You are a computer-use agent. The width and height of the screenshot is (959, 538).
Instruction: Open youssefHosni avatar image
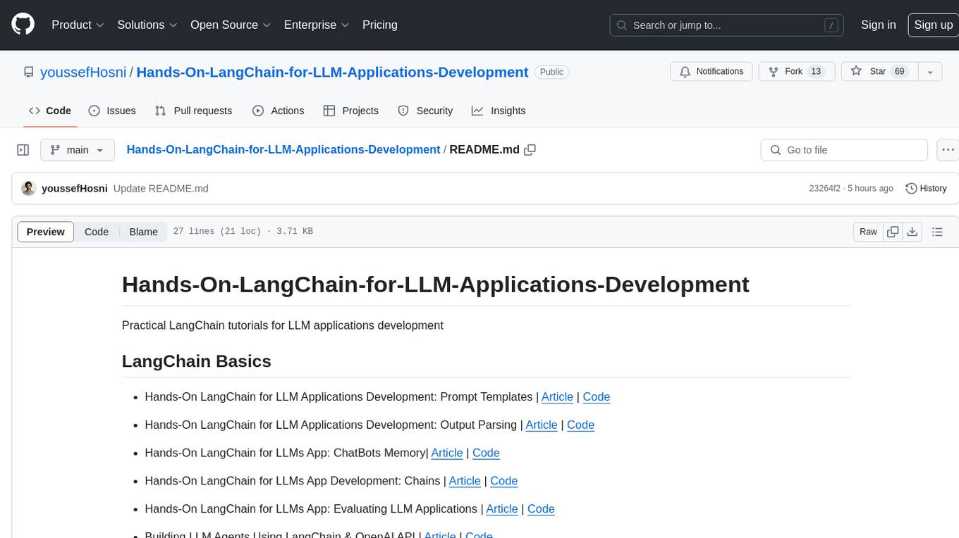29,188
